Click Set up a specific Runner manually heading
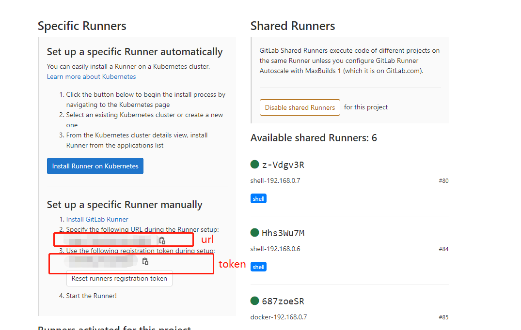The height and width of the screenshot is (330, 521). [x=125, y=205]
